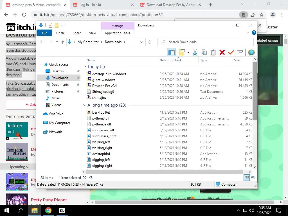
Task: Reload the itch.io page
Action: point(24,15)
